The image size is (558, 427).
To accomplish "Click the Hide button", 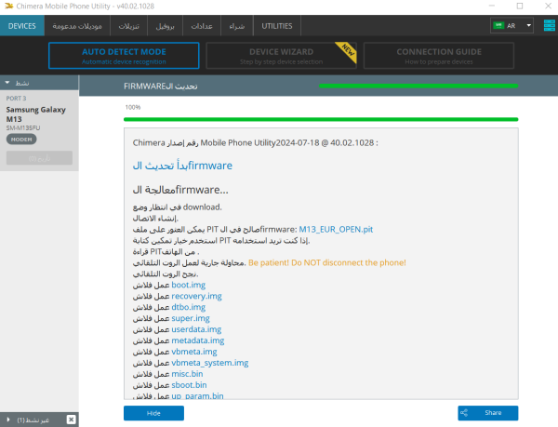I will pos(153,413).
